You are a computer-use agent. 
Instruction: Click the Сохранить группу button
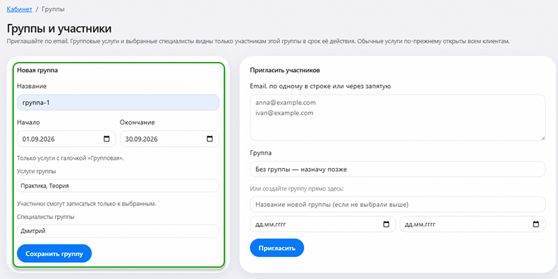coord(54,253)
